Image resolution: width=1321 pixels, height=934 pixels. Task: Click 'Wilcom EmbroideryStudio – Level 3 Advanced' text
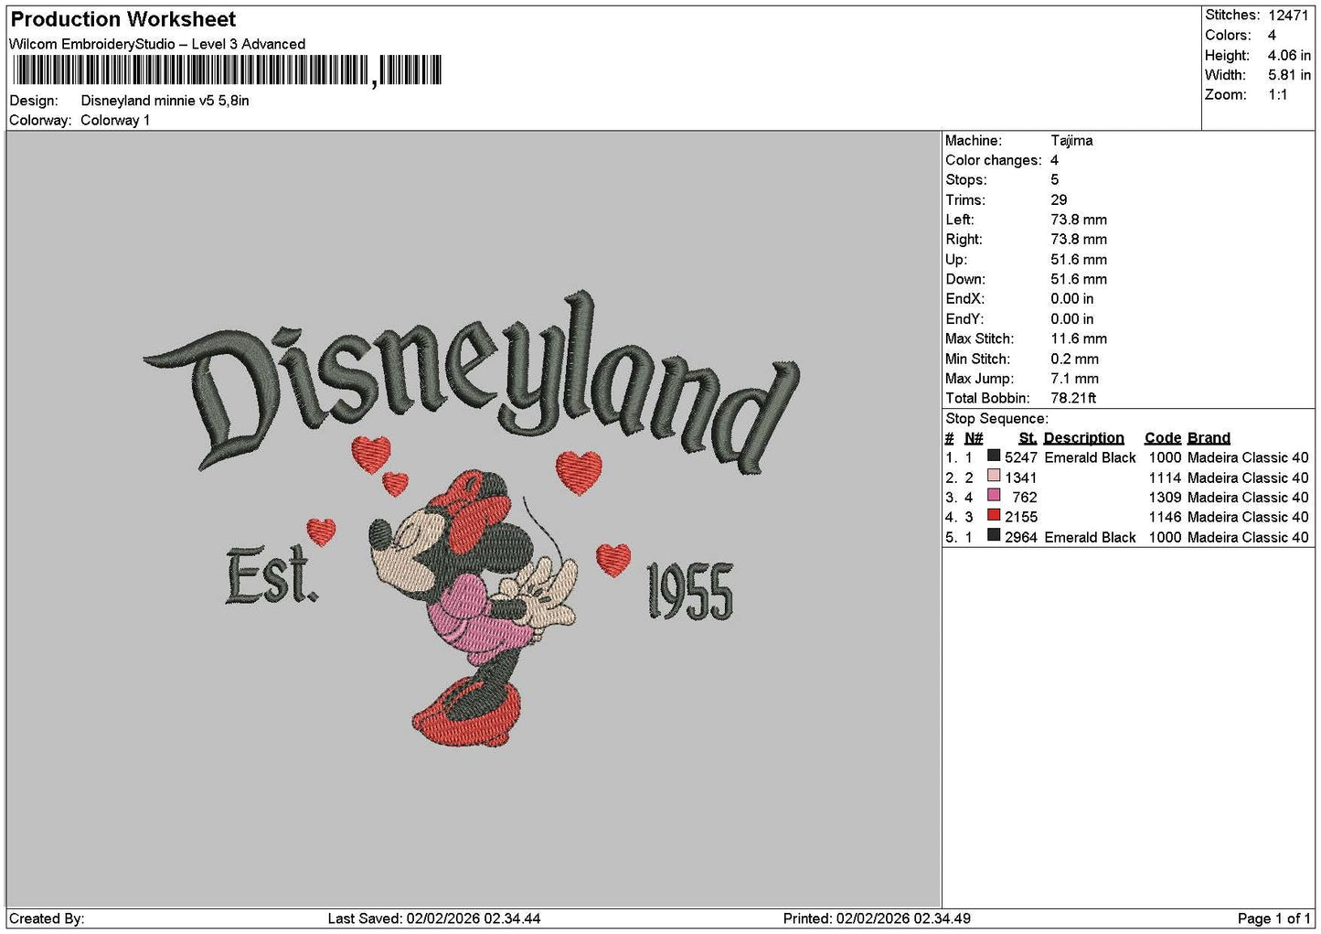(x=157, y=44)
